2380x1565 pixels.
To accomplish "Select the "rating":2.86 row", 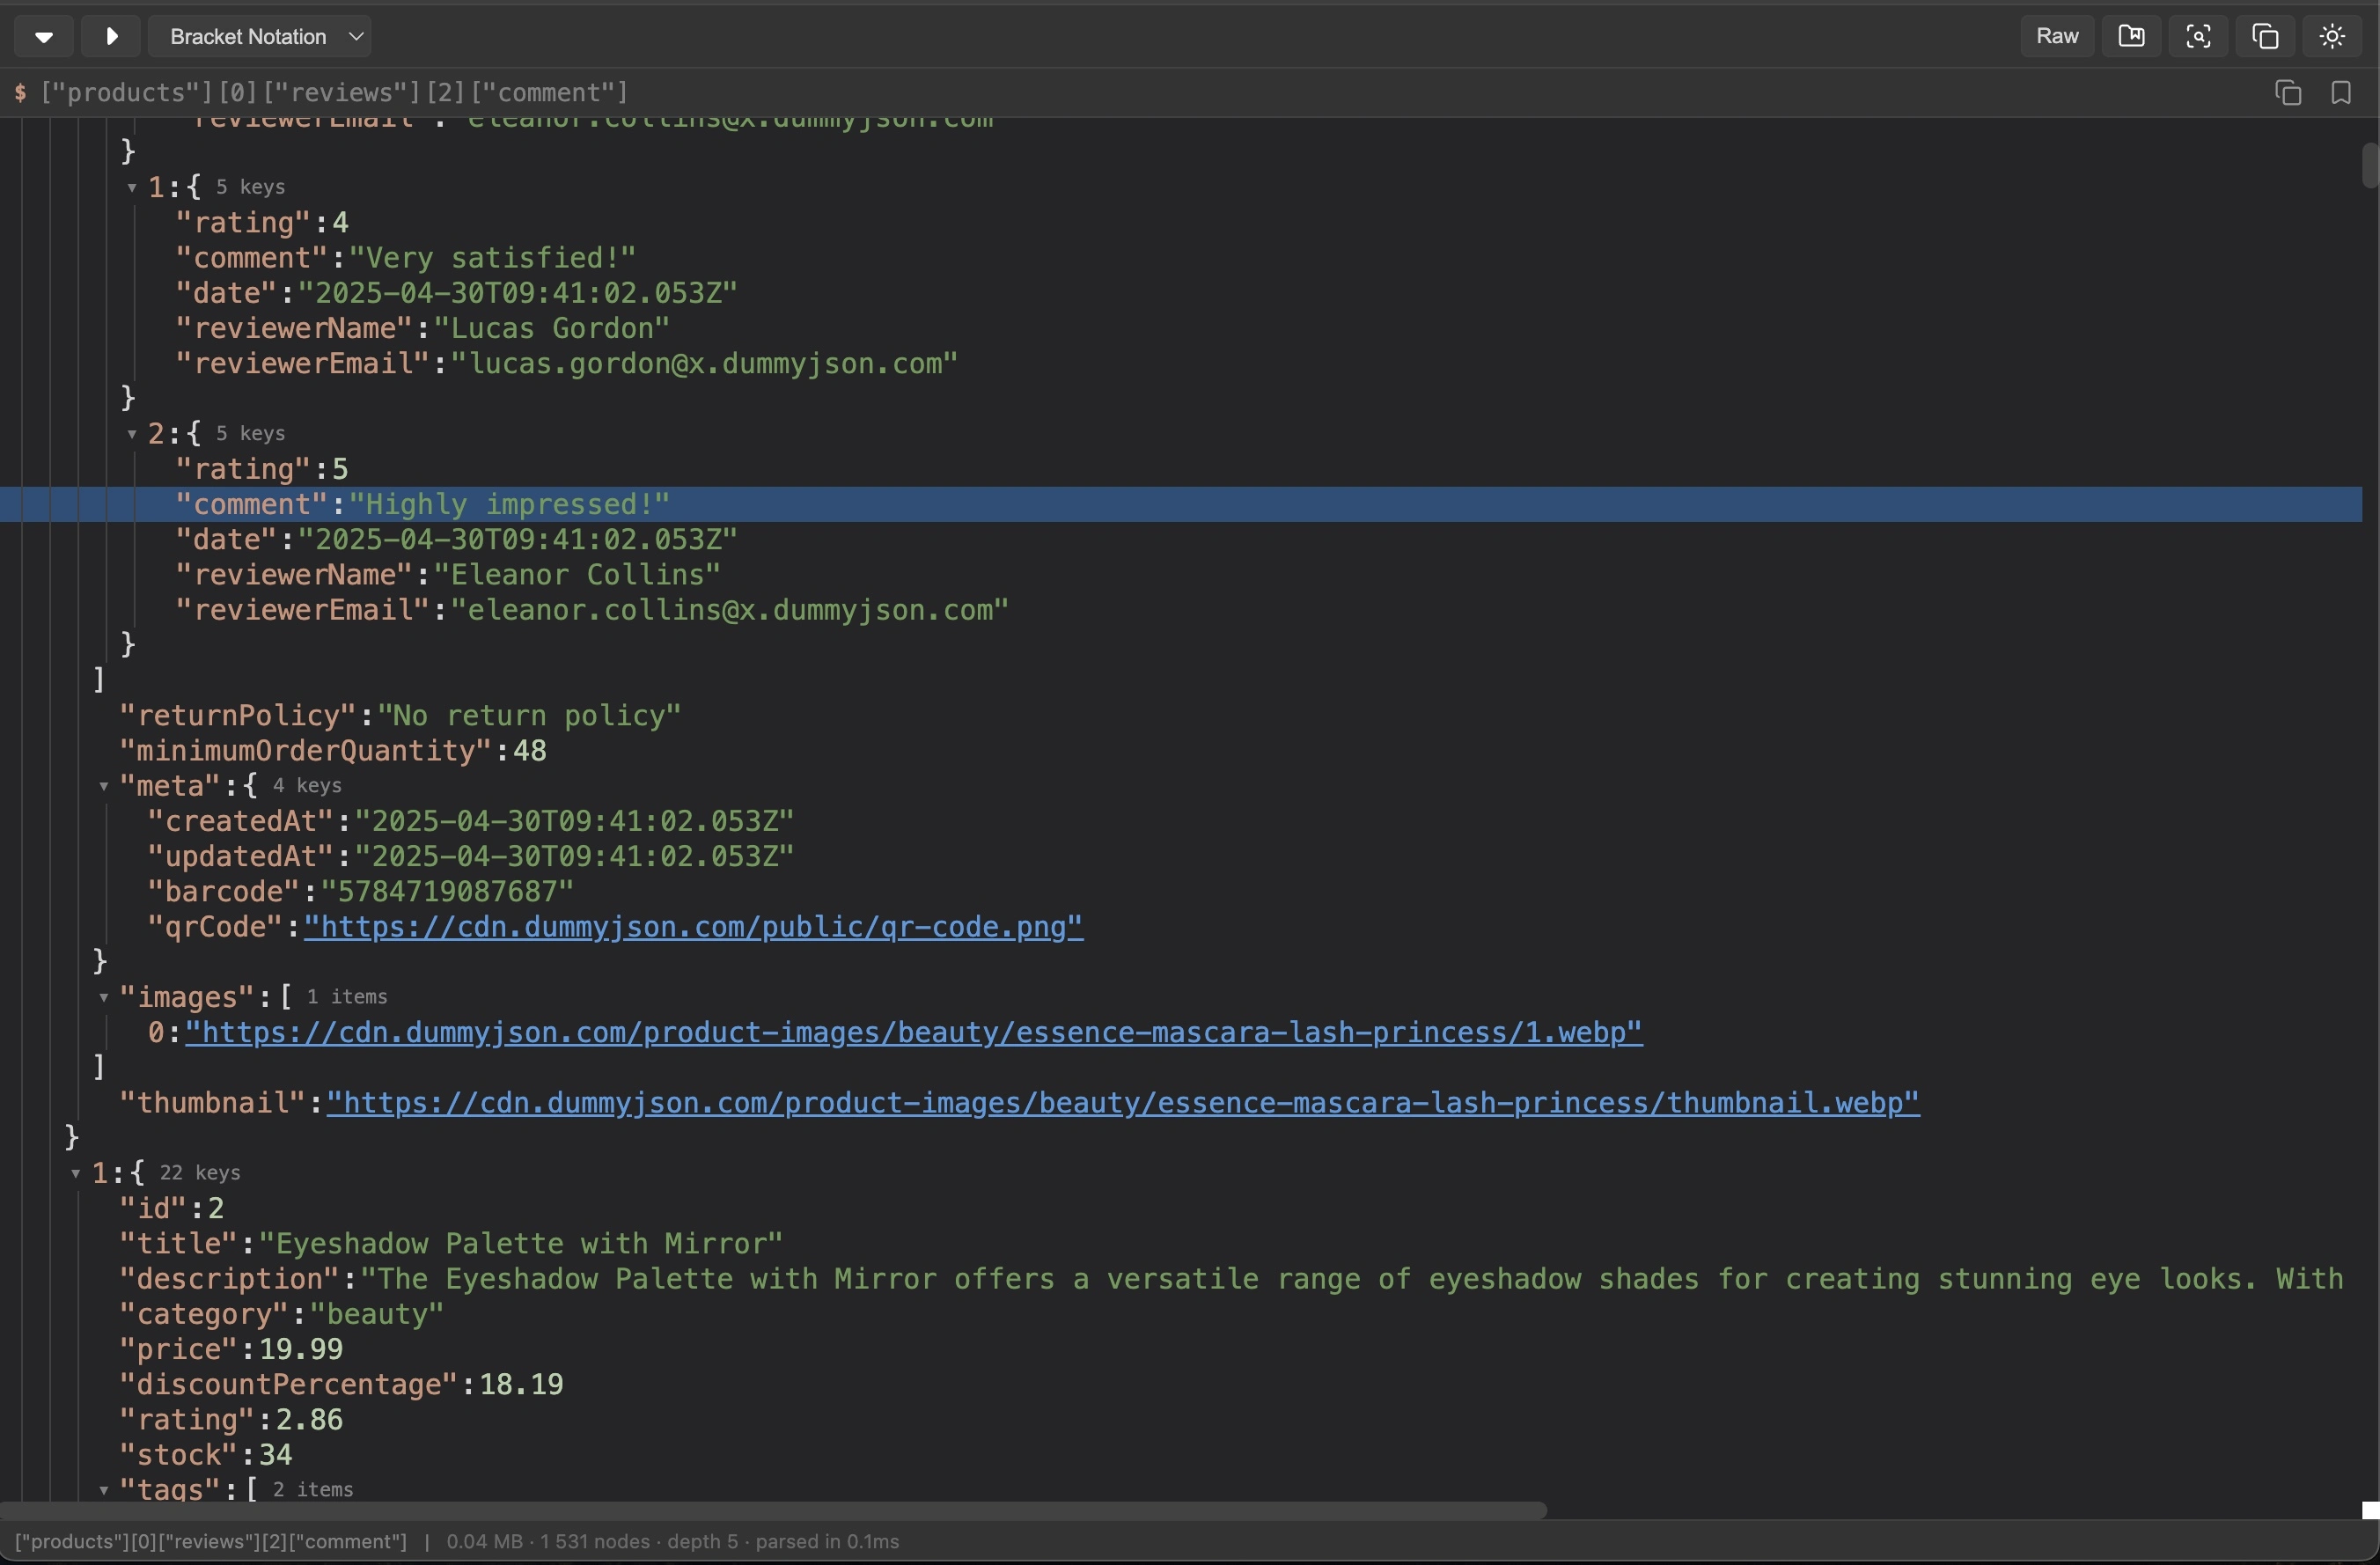I will (1181, 1420).
